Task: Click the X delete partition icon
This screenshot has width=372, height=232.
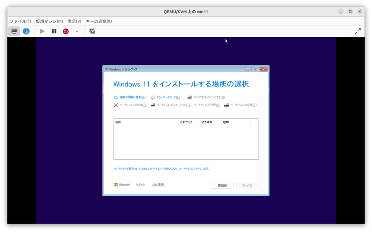Action: tap(116, 105)
